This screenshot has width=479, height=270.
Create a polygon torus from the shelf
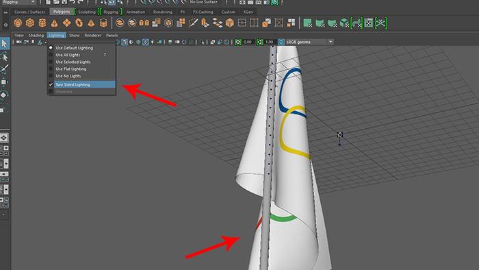79,23
